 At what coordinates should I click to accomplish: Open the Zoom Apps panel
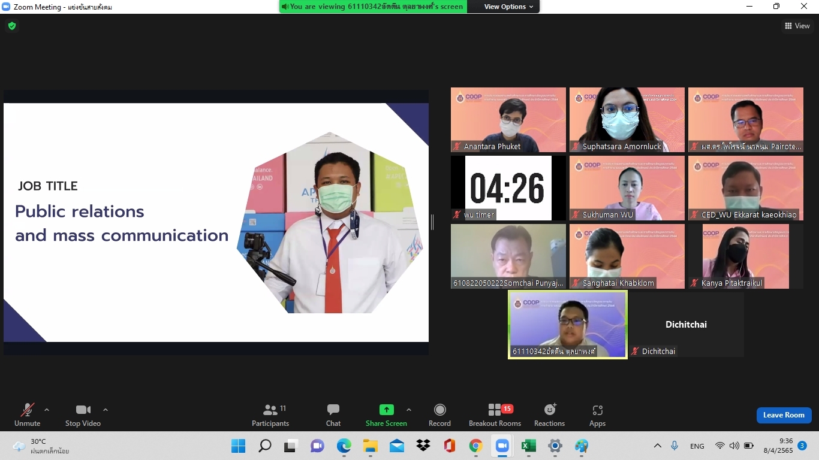[597, 415]
